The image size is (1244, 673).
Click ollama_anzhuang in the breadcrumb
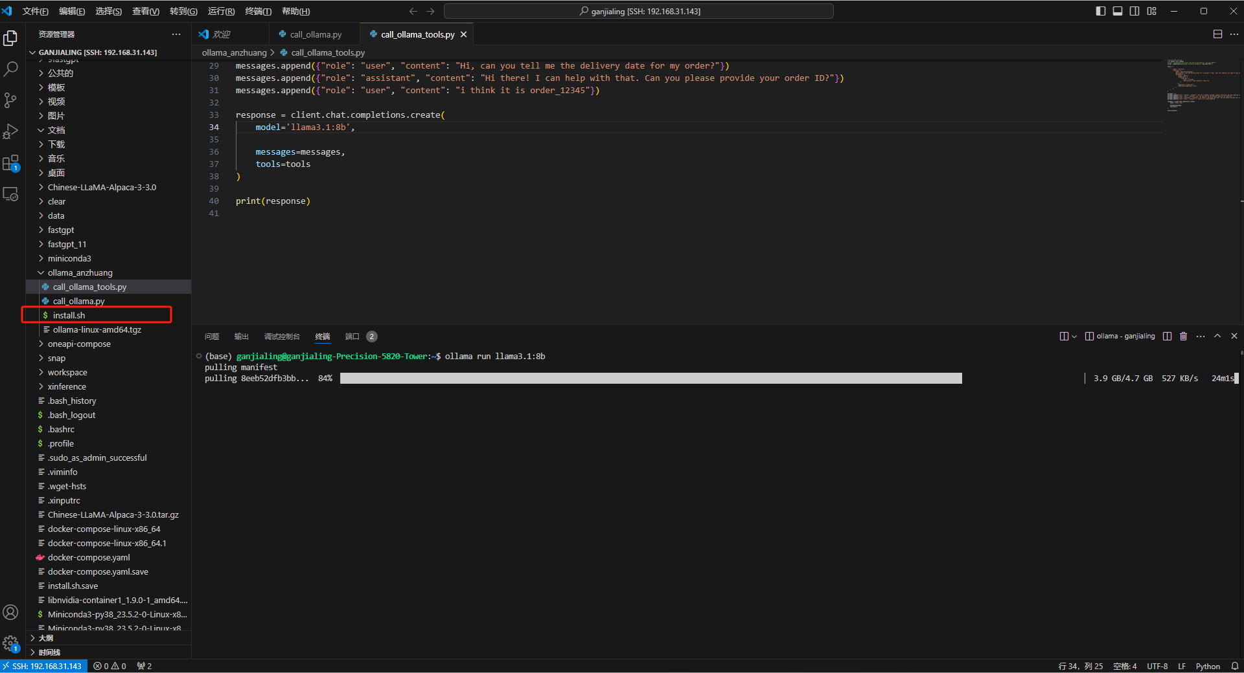[234, 52]
